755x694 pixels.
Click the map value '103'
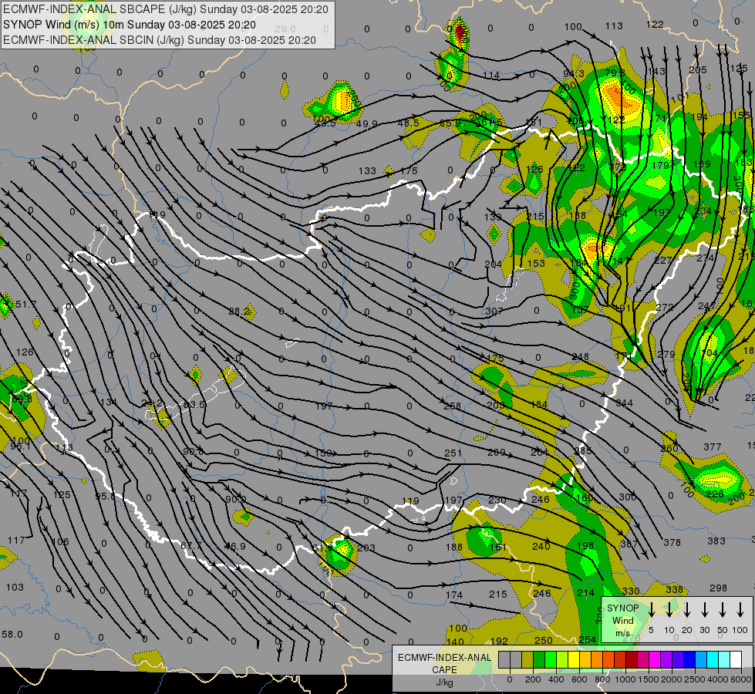click(15, 587)
